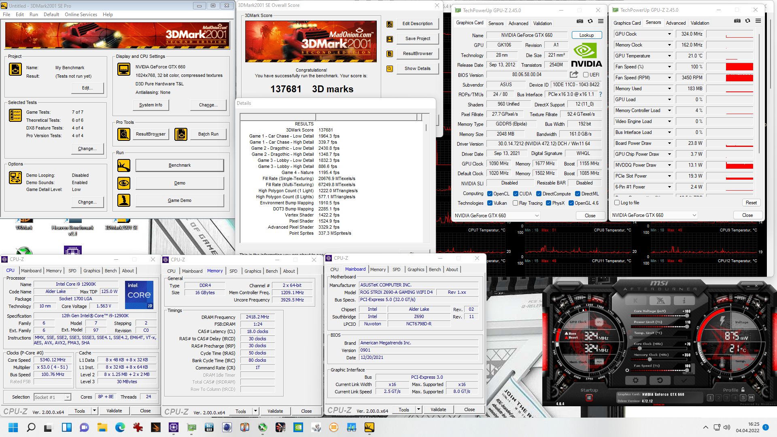Click Validate in CPU-Z Mainboard window
Screen dimensions: 777x437
point(438,410)
